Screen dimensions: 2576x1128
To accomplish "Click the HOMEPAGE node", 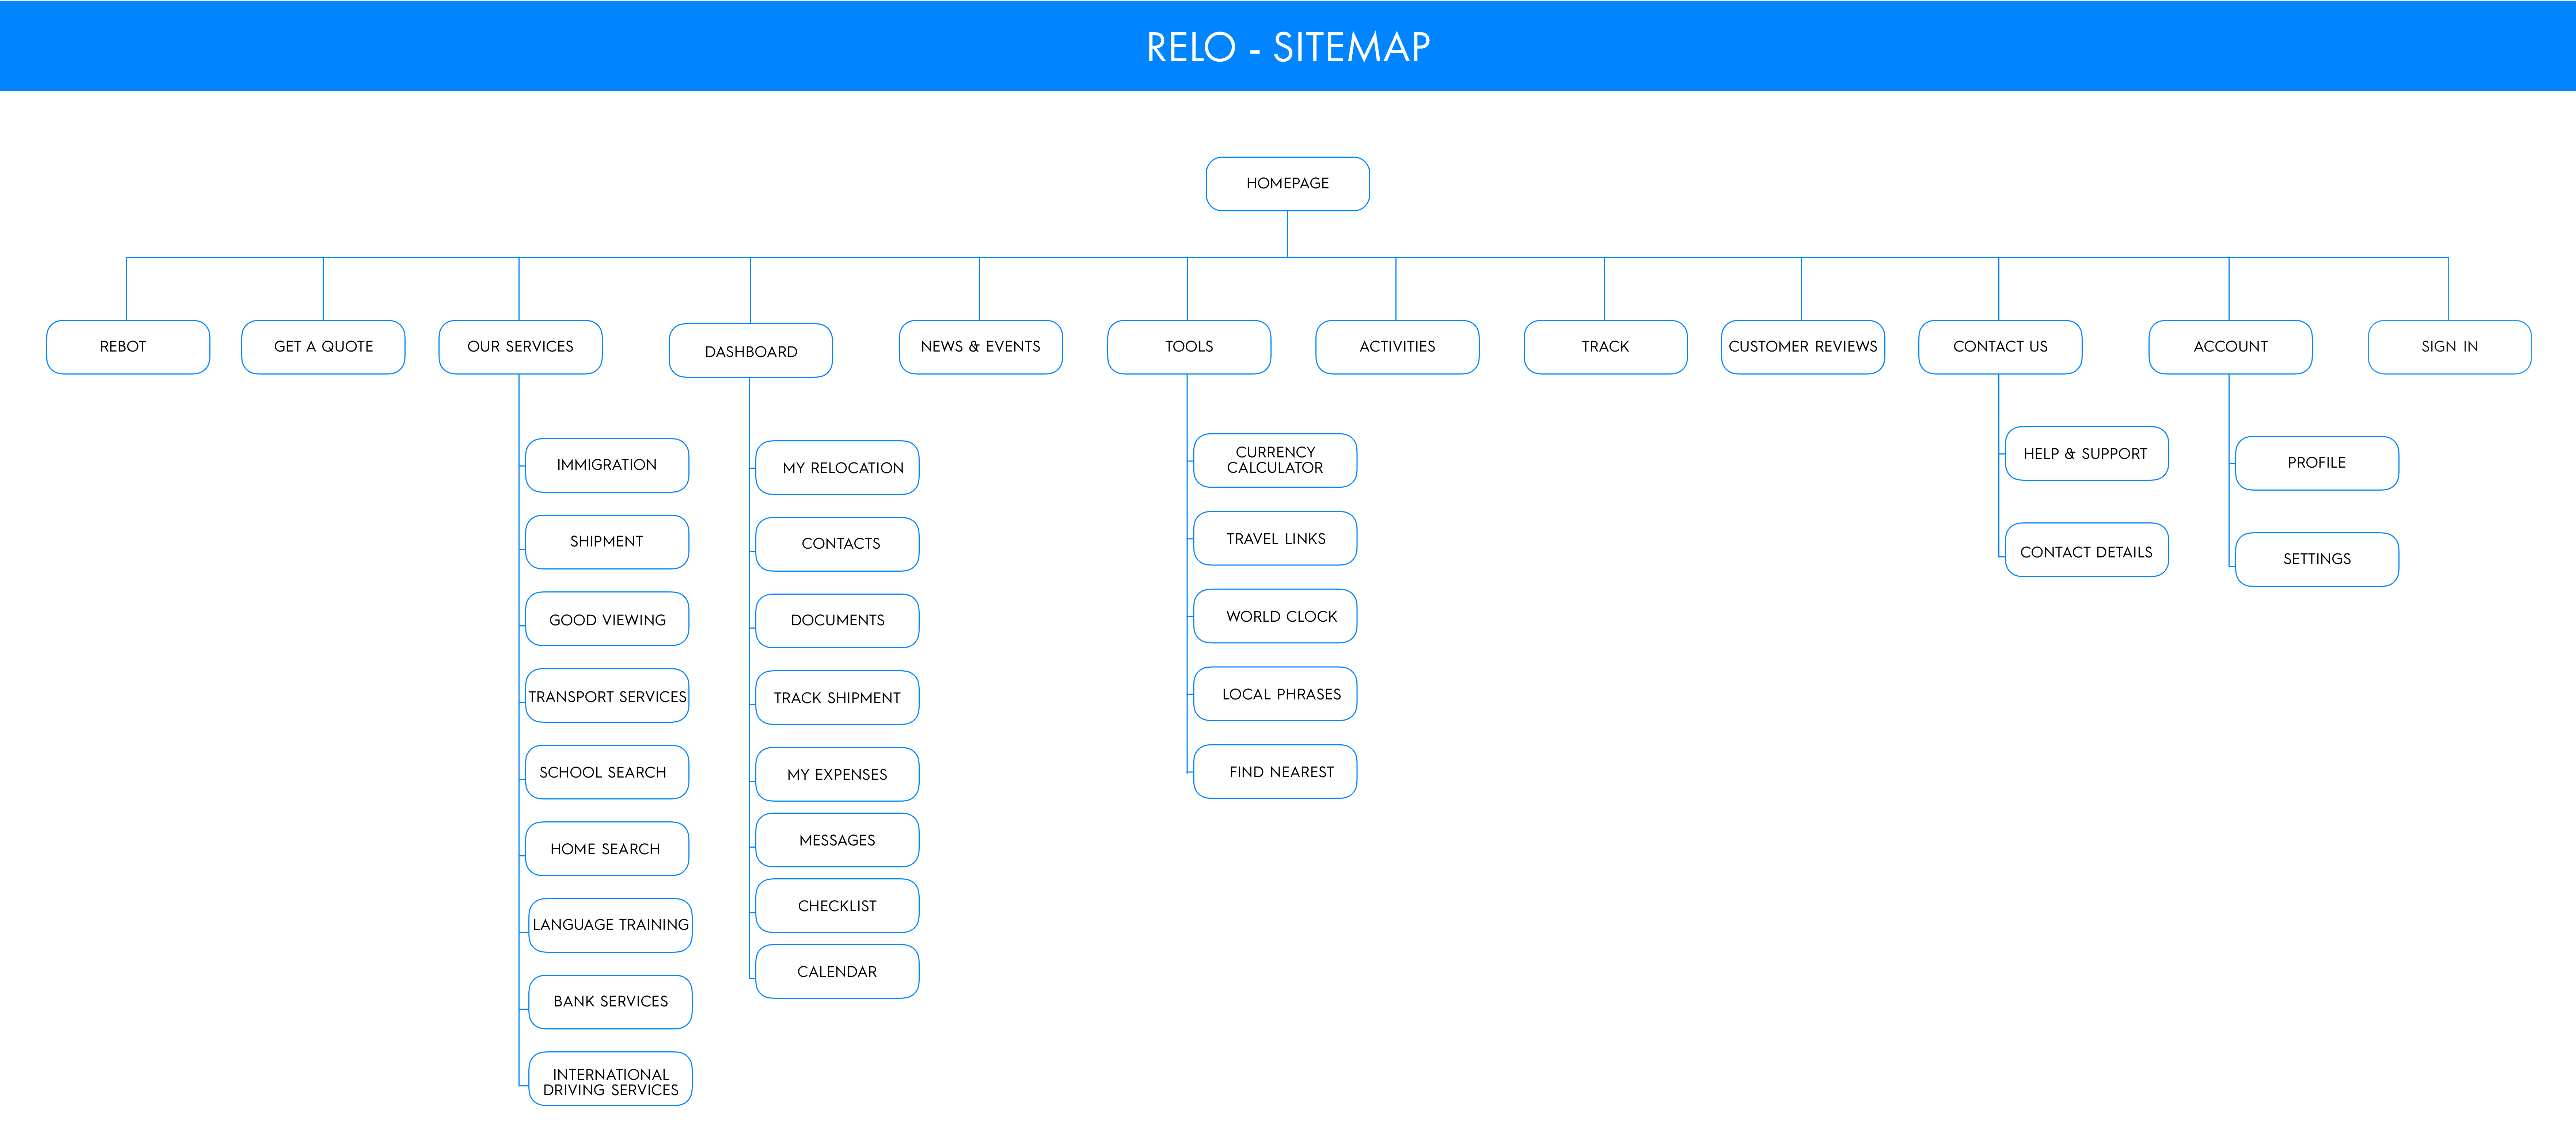I will tap(1287, 184).
